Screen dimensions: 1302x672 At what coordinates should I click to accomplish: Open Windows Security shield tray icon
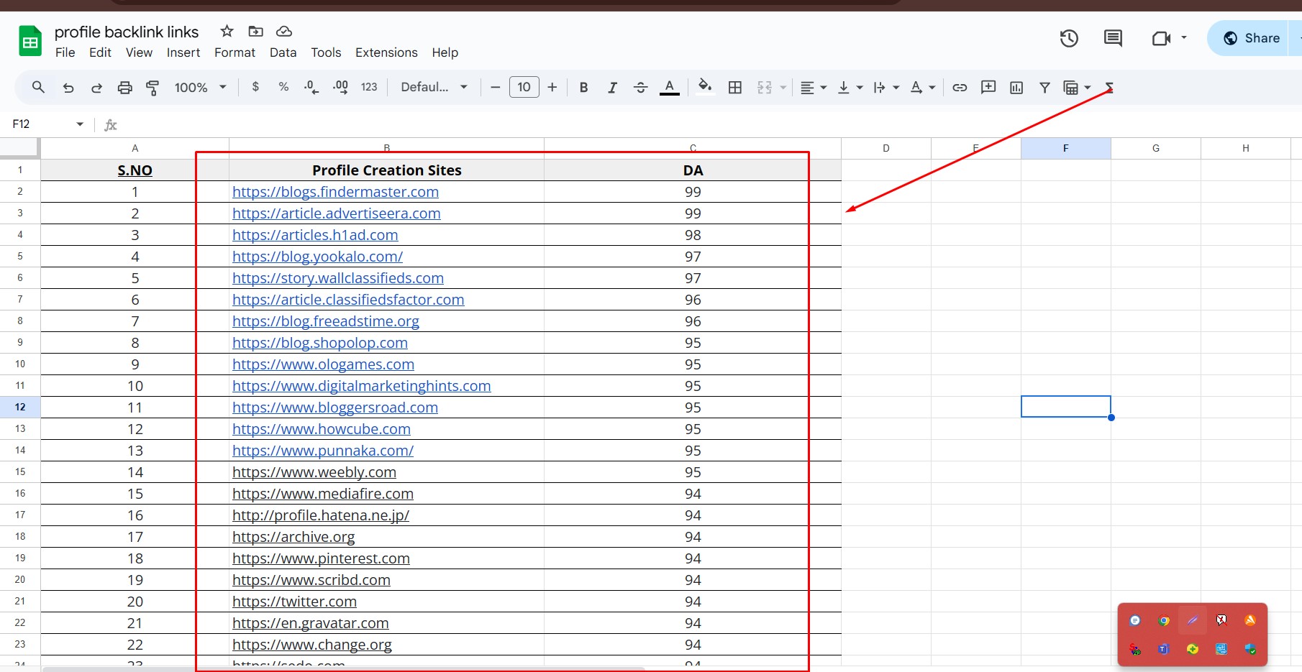point(1250,649)
